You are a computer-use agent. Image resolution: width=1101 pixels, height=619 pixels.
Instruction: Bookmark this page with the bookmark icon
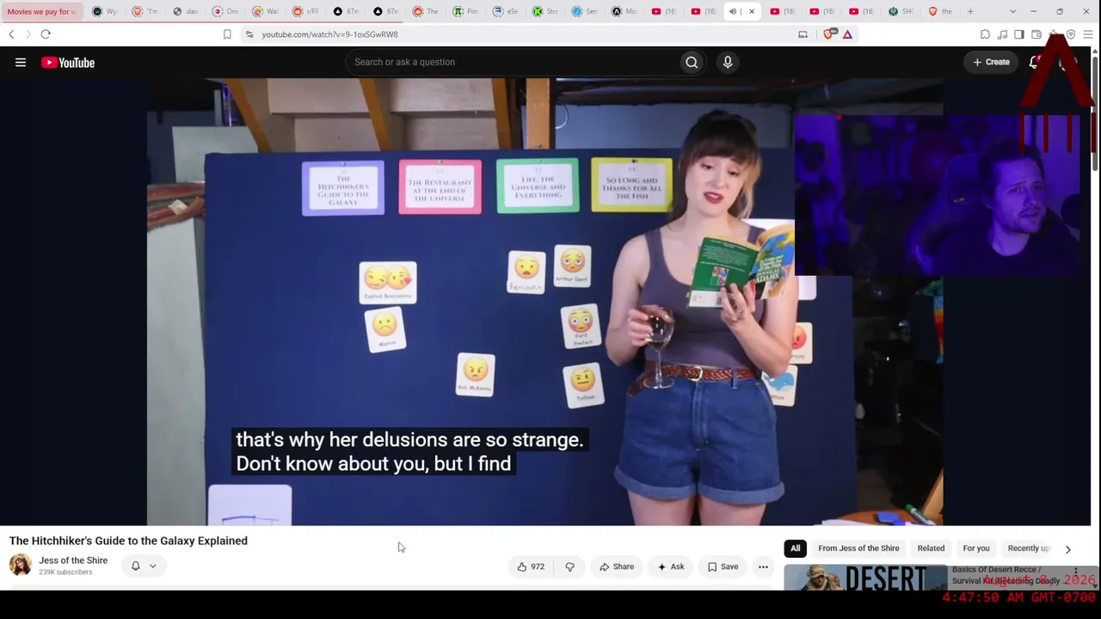(227, 34)
